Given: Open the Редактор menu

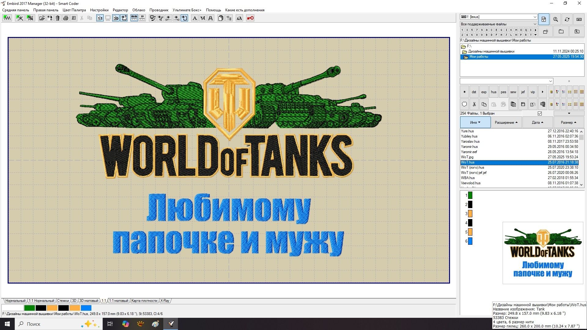Looking at the screenshot, I should (120, 10).
